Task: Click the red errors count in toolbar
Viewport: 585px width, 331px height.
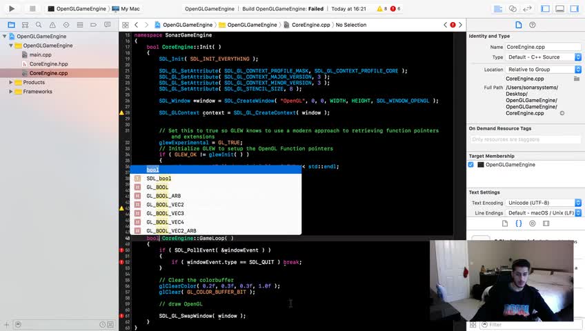Action: [395, 8]
